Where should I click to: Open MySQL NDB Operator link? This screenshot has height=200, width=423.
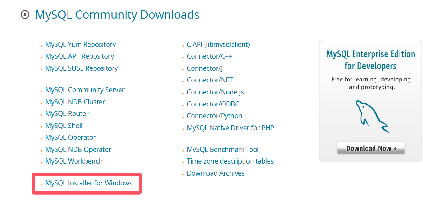[x=78, y=149]
